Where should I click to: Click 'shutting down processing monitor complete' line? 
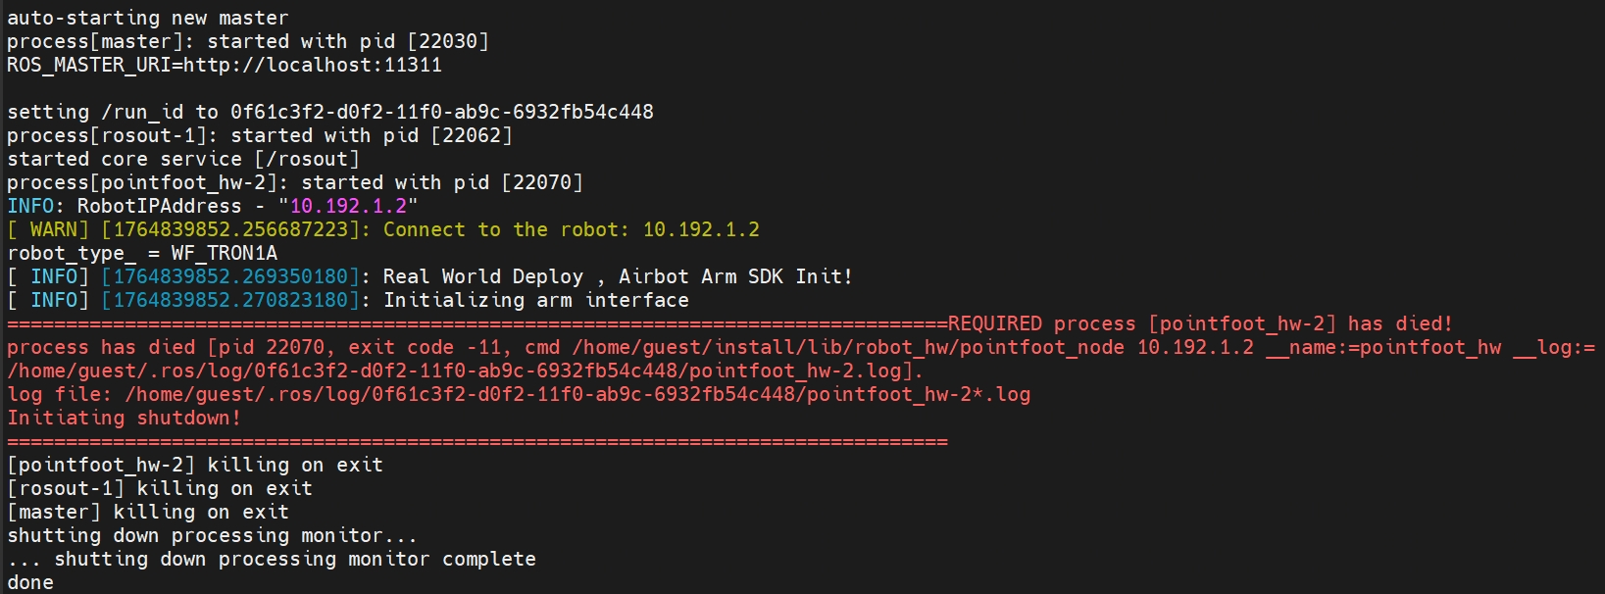[272, 559]
